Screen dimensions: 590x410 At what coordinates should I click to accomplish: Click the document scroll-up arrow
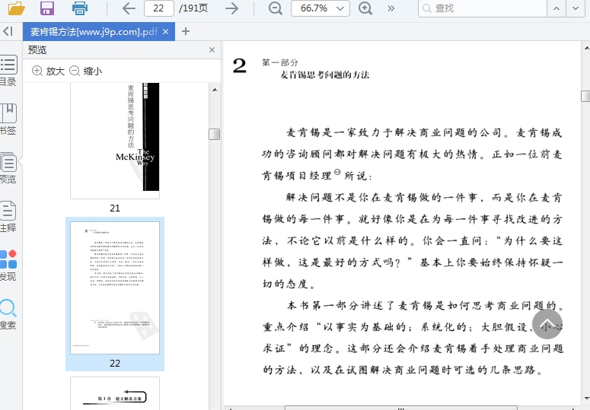point(586,48)
